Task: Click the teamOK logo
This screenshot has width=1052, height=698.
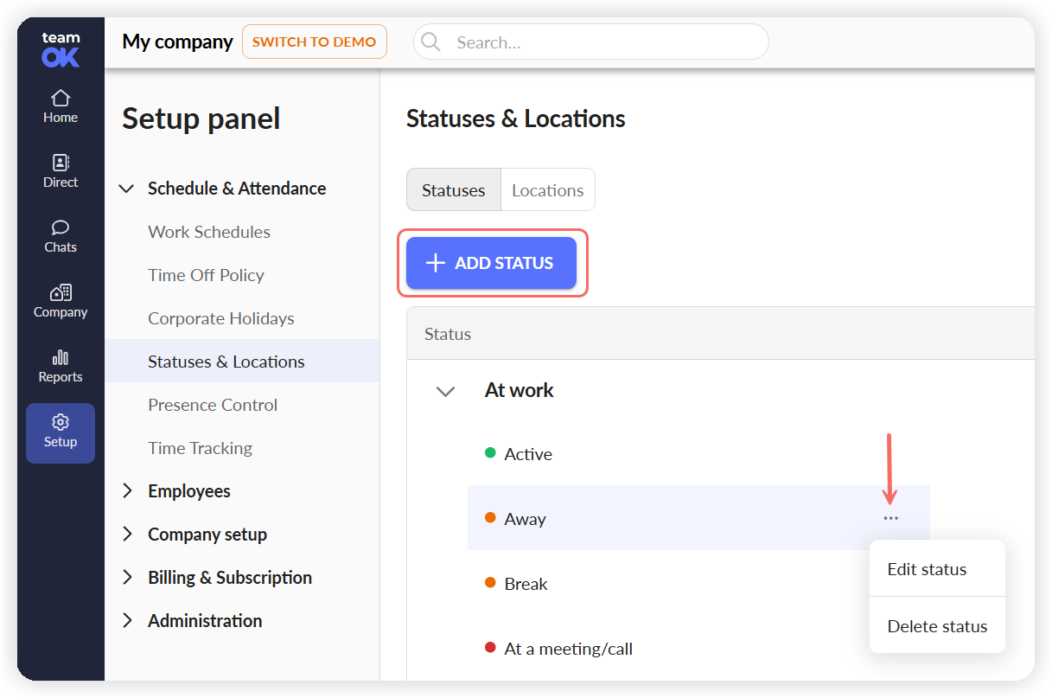Action: tap(61, 49)
